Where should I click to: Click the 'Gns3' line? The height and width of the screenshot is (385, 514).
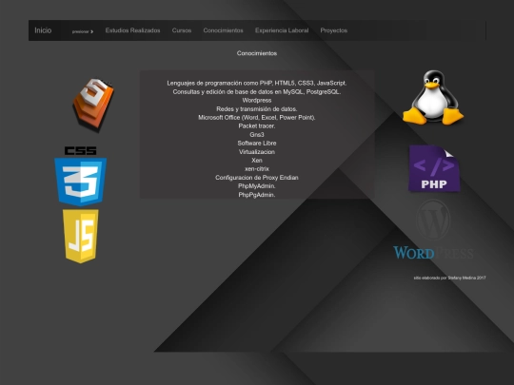click(257, 135)
